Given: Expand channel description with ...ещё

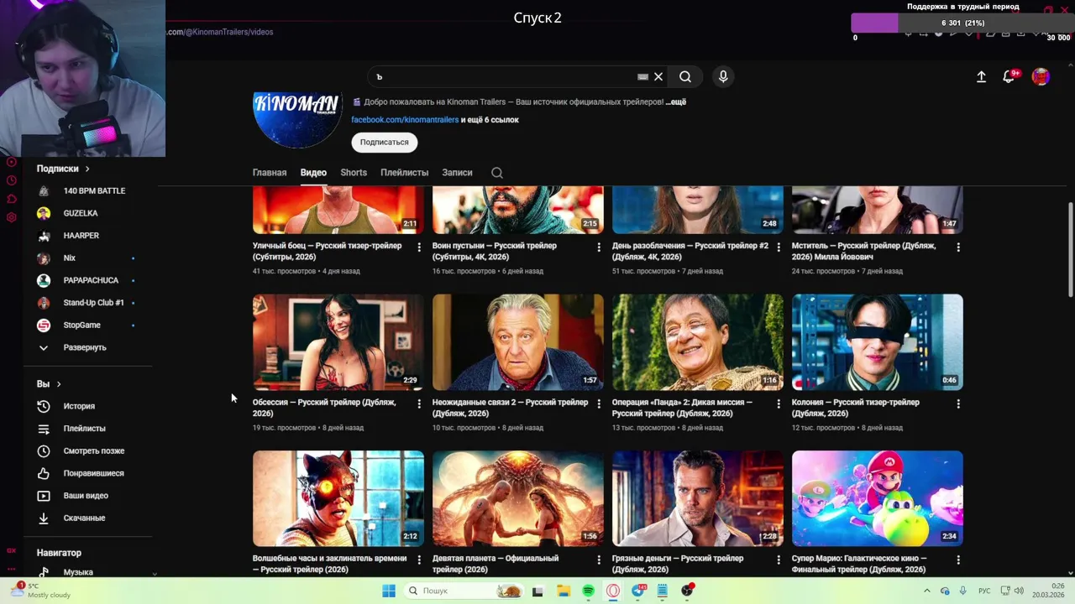Looking at the screenshot, I should (x=676, y=102).
